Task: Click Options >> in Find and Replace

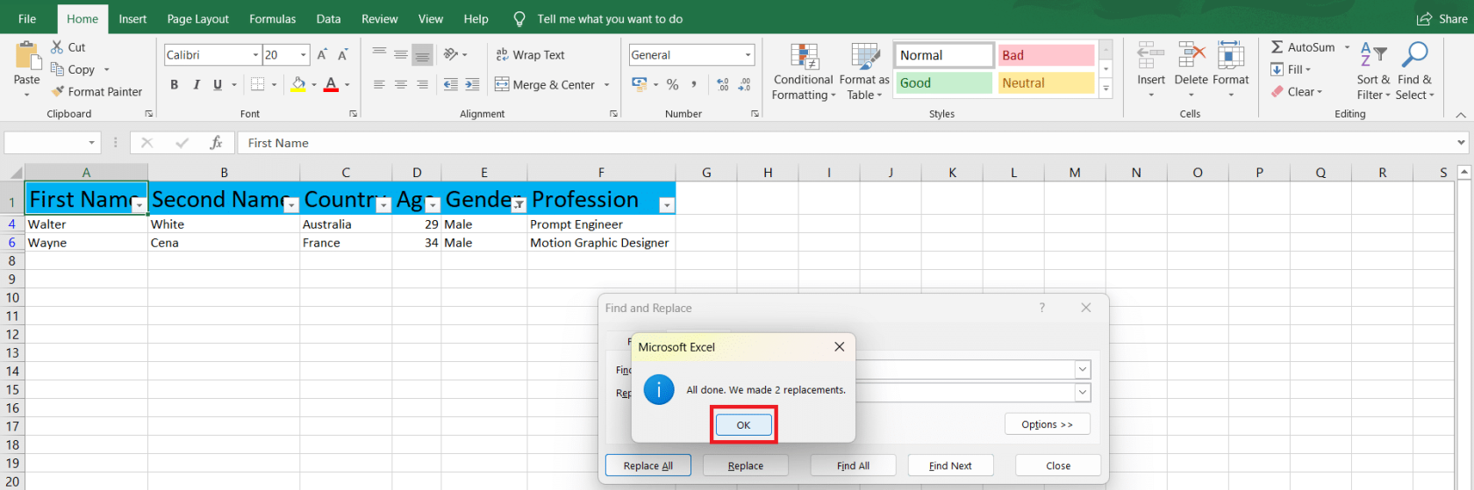Action: click(1047, 424)
